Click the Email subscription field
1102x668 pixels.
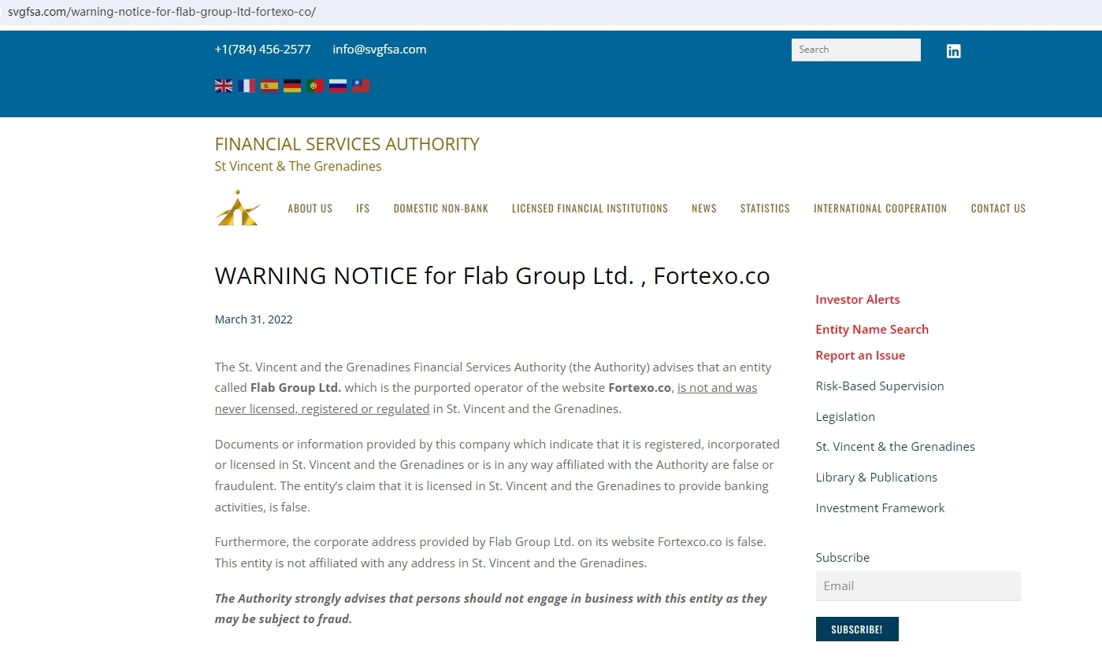(x=918, y=586)
